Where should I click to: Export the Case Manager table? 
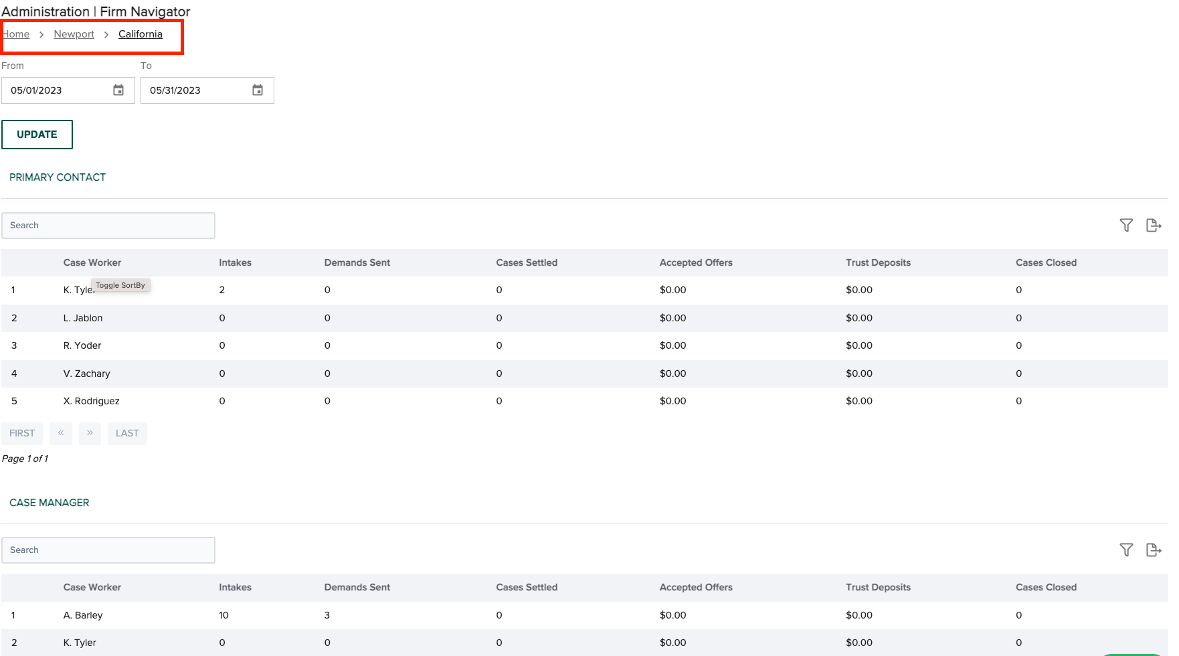click(1154, 550)
